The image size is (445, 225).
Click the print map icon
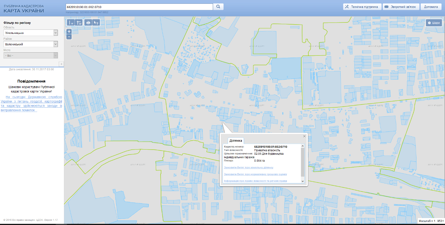(x=88, y=22)
